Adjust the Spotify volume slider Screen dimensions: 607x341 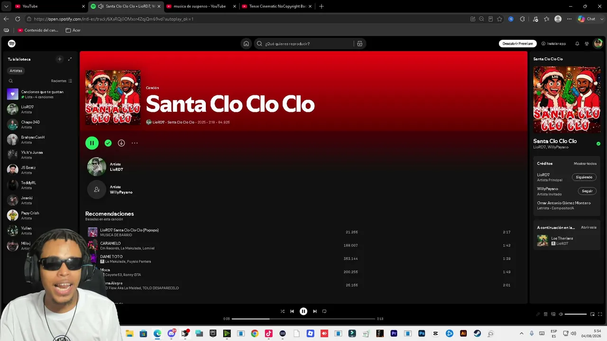click(x=576, y=314)
